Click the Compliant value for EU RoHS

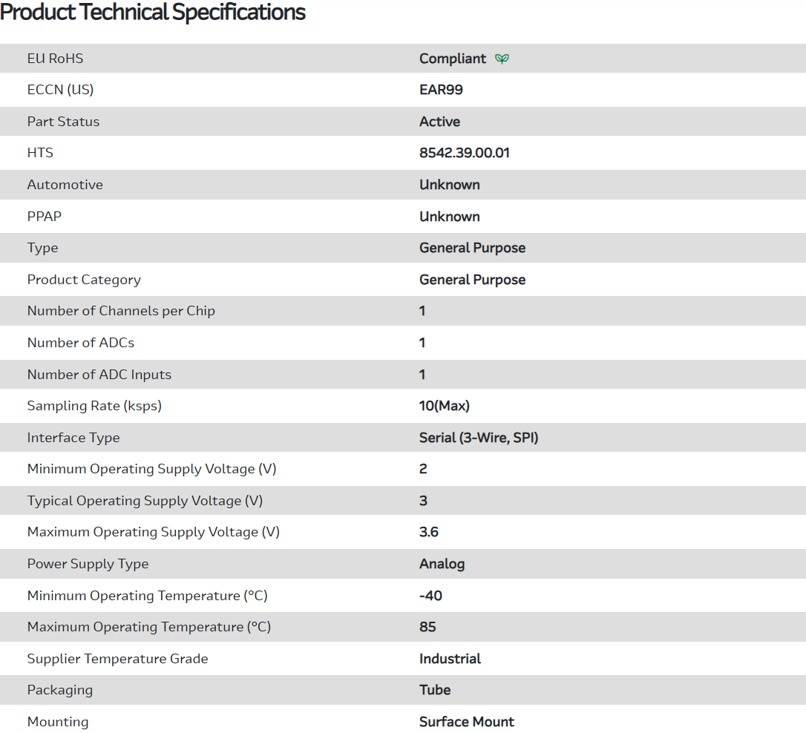(x=453, y=59)
